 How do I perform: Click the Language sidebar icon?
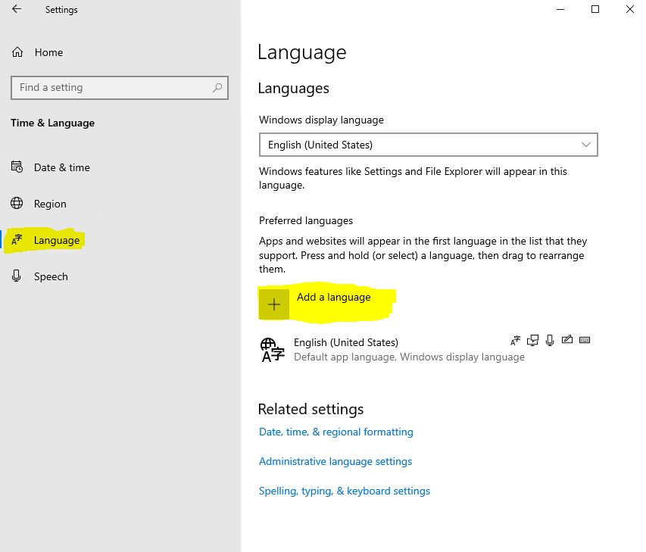[x=17, y=239]
